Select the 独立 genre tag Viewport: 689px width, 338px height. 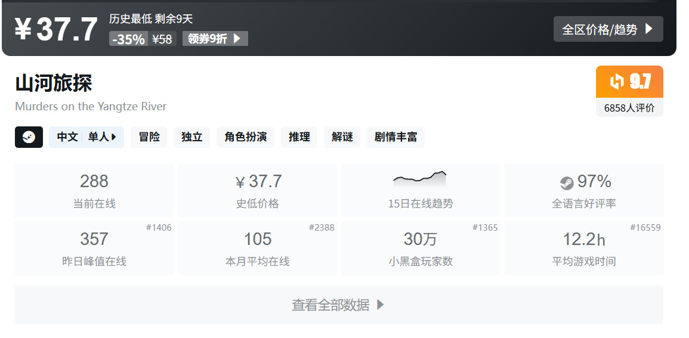pos(192,137)
